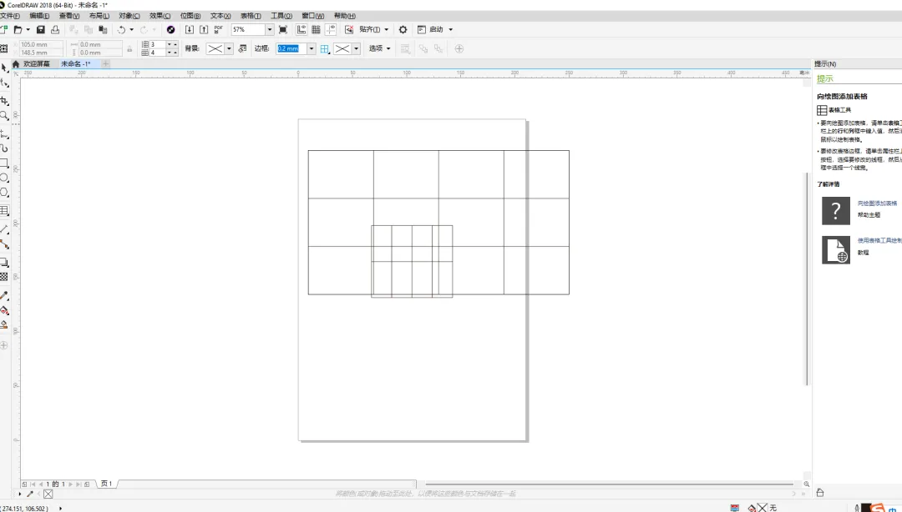
Task: Click the help question mark thumbnail
Action: [x=836, y=210]
